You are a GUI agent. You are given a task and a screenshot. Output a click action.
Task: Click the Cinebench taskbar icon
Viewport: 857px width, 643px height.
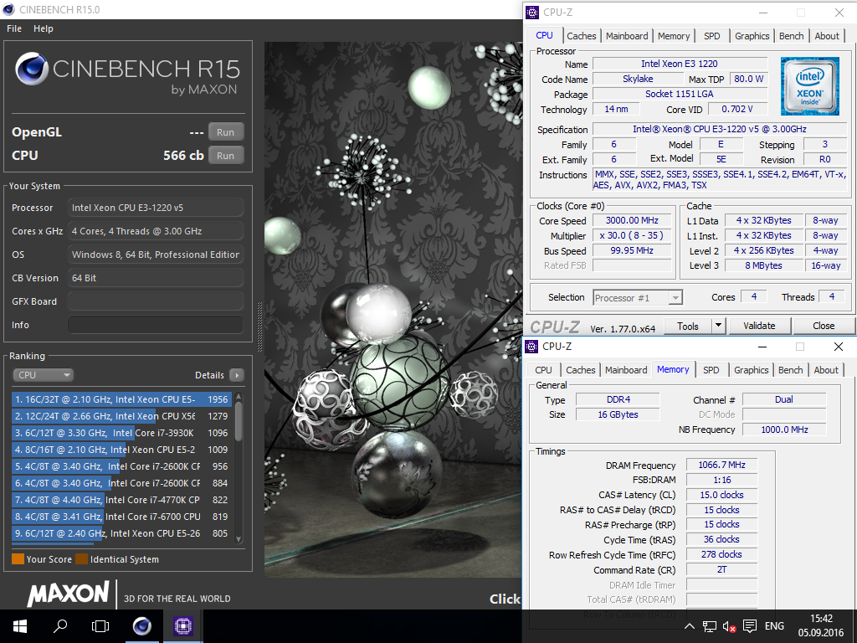click(142, 626)
